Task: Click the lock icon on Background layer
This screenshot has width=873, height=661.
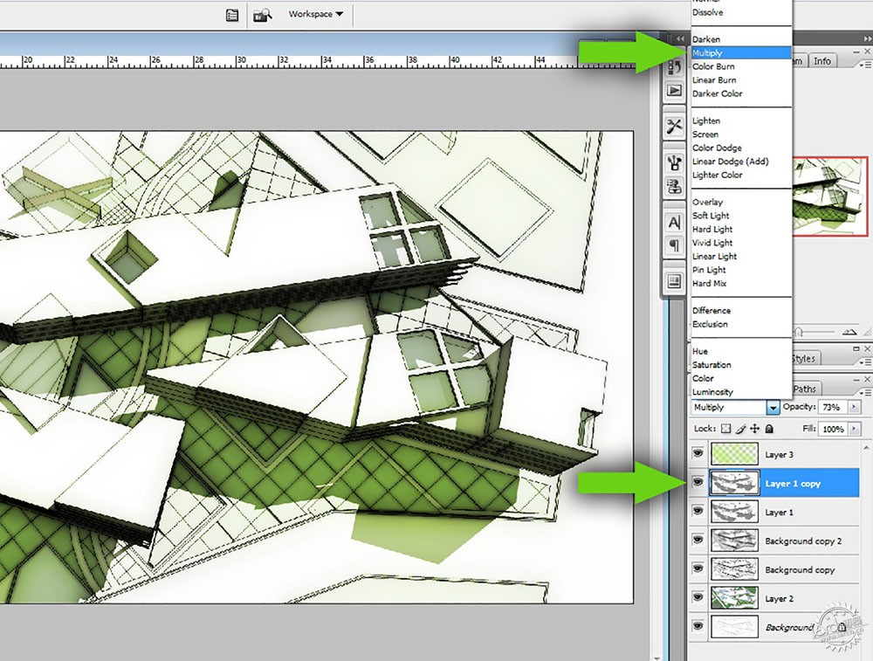Action: [842, 628]
